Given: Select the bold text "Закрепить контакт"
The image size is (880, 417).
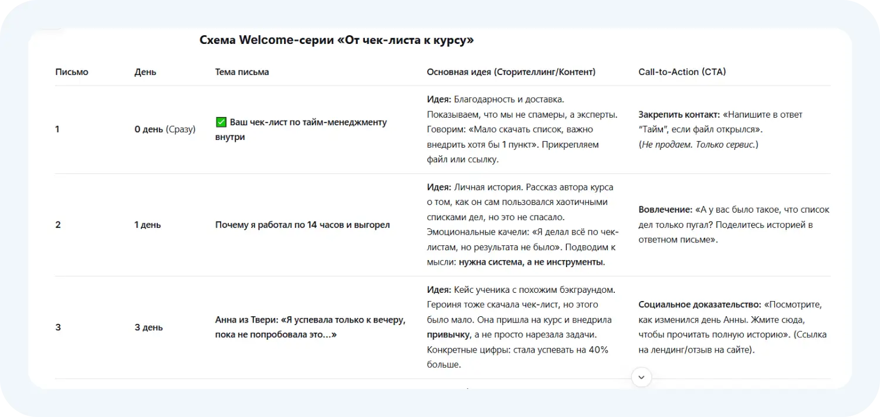Looking at the screenshot, I should (678, 114).
